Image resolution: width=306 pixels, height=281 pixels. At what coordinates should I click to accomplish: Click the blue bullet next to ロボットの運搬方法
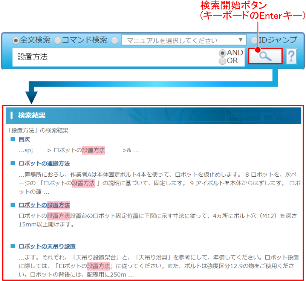(x=12, y=163)
